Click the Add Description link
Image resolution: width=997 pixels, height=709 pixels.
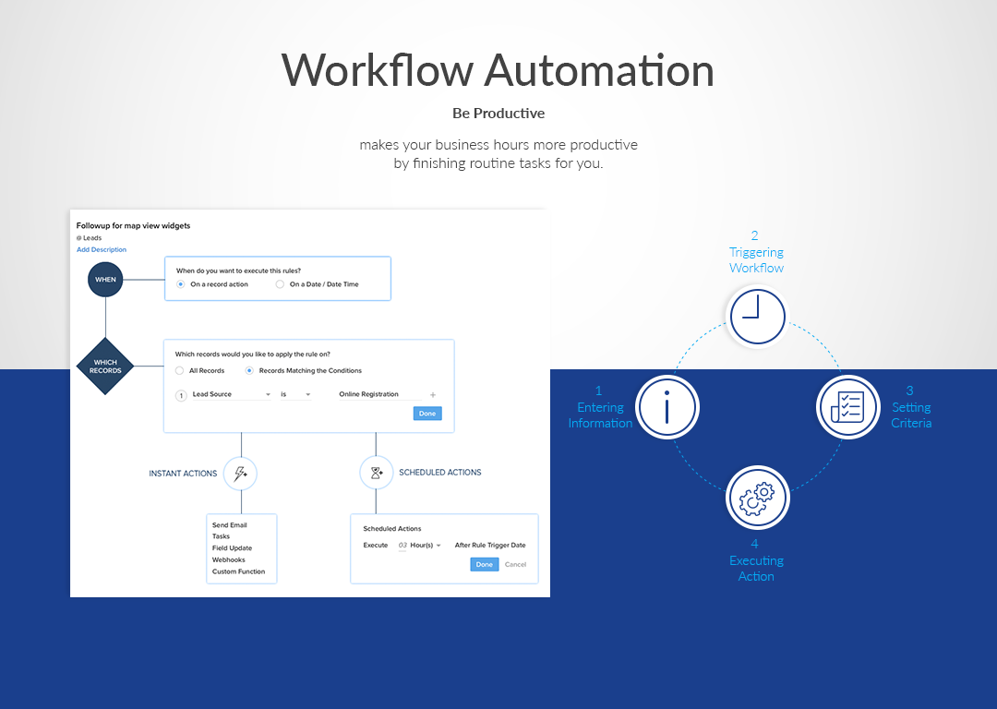click(102, 249)
